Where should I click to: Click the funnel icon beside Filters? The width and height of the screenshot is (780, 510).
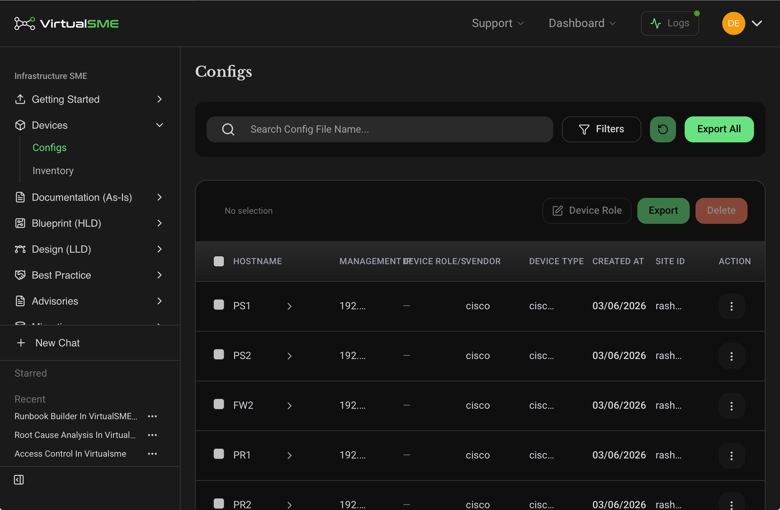(584, 129)
